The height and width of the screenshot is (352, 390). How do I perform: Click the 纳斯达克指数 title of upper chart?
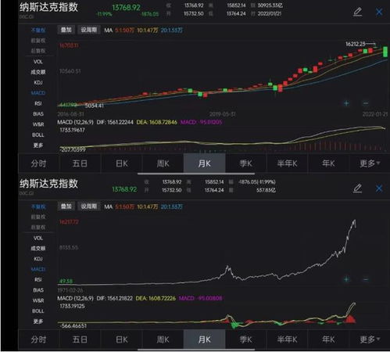[x=48, y=7]
